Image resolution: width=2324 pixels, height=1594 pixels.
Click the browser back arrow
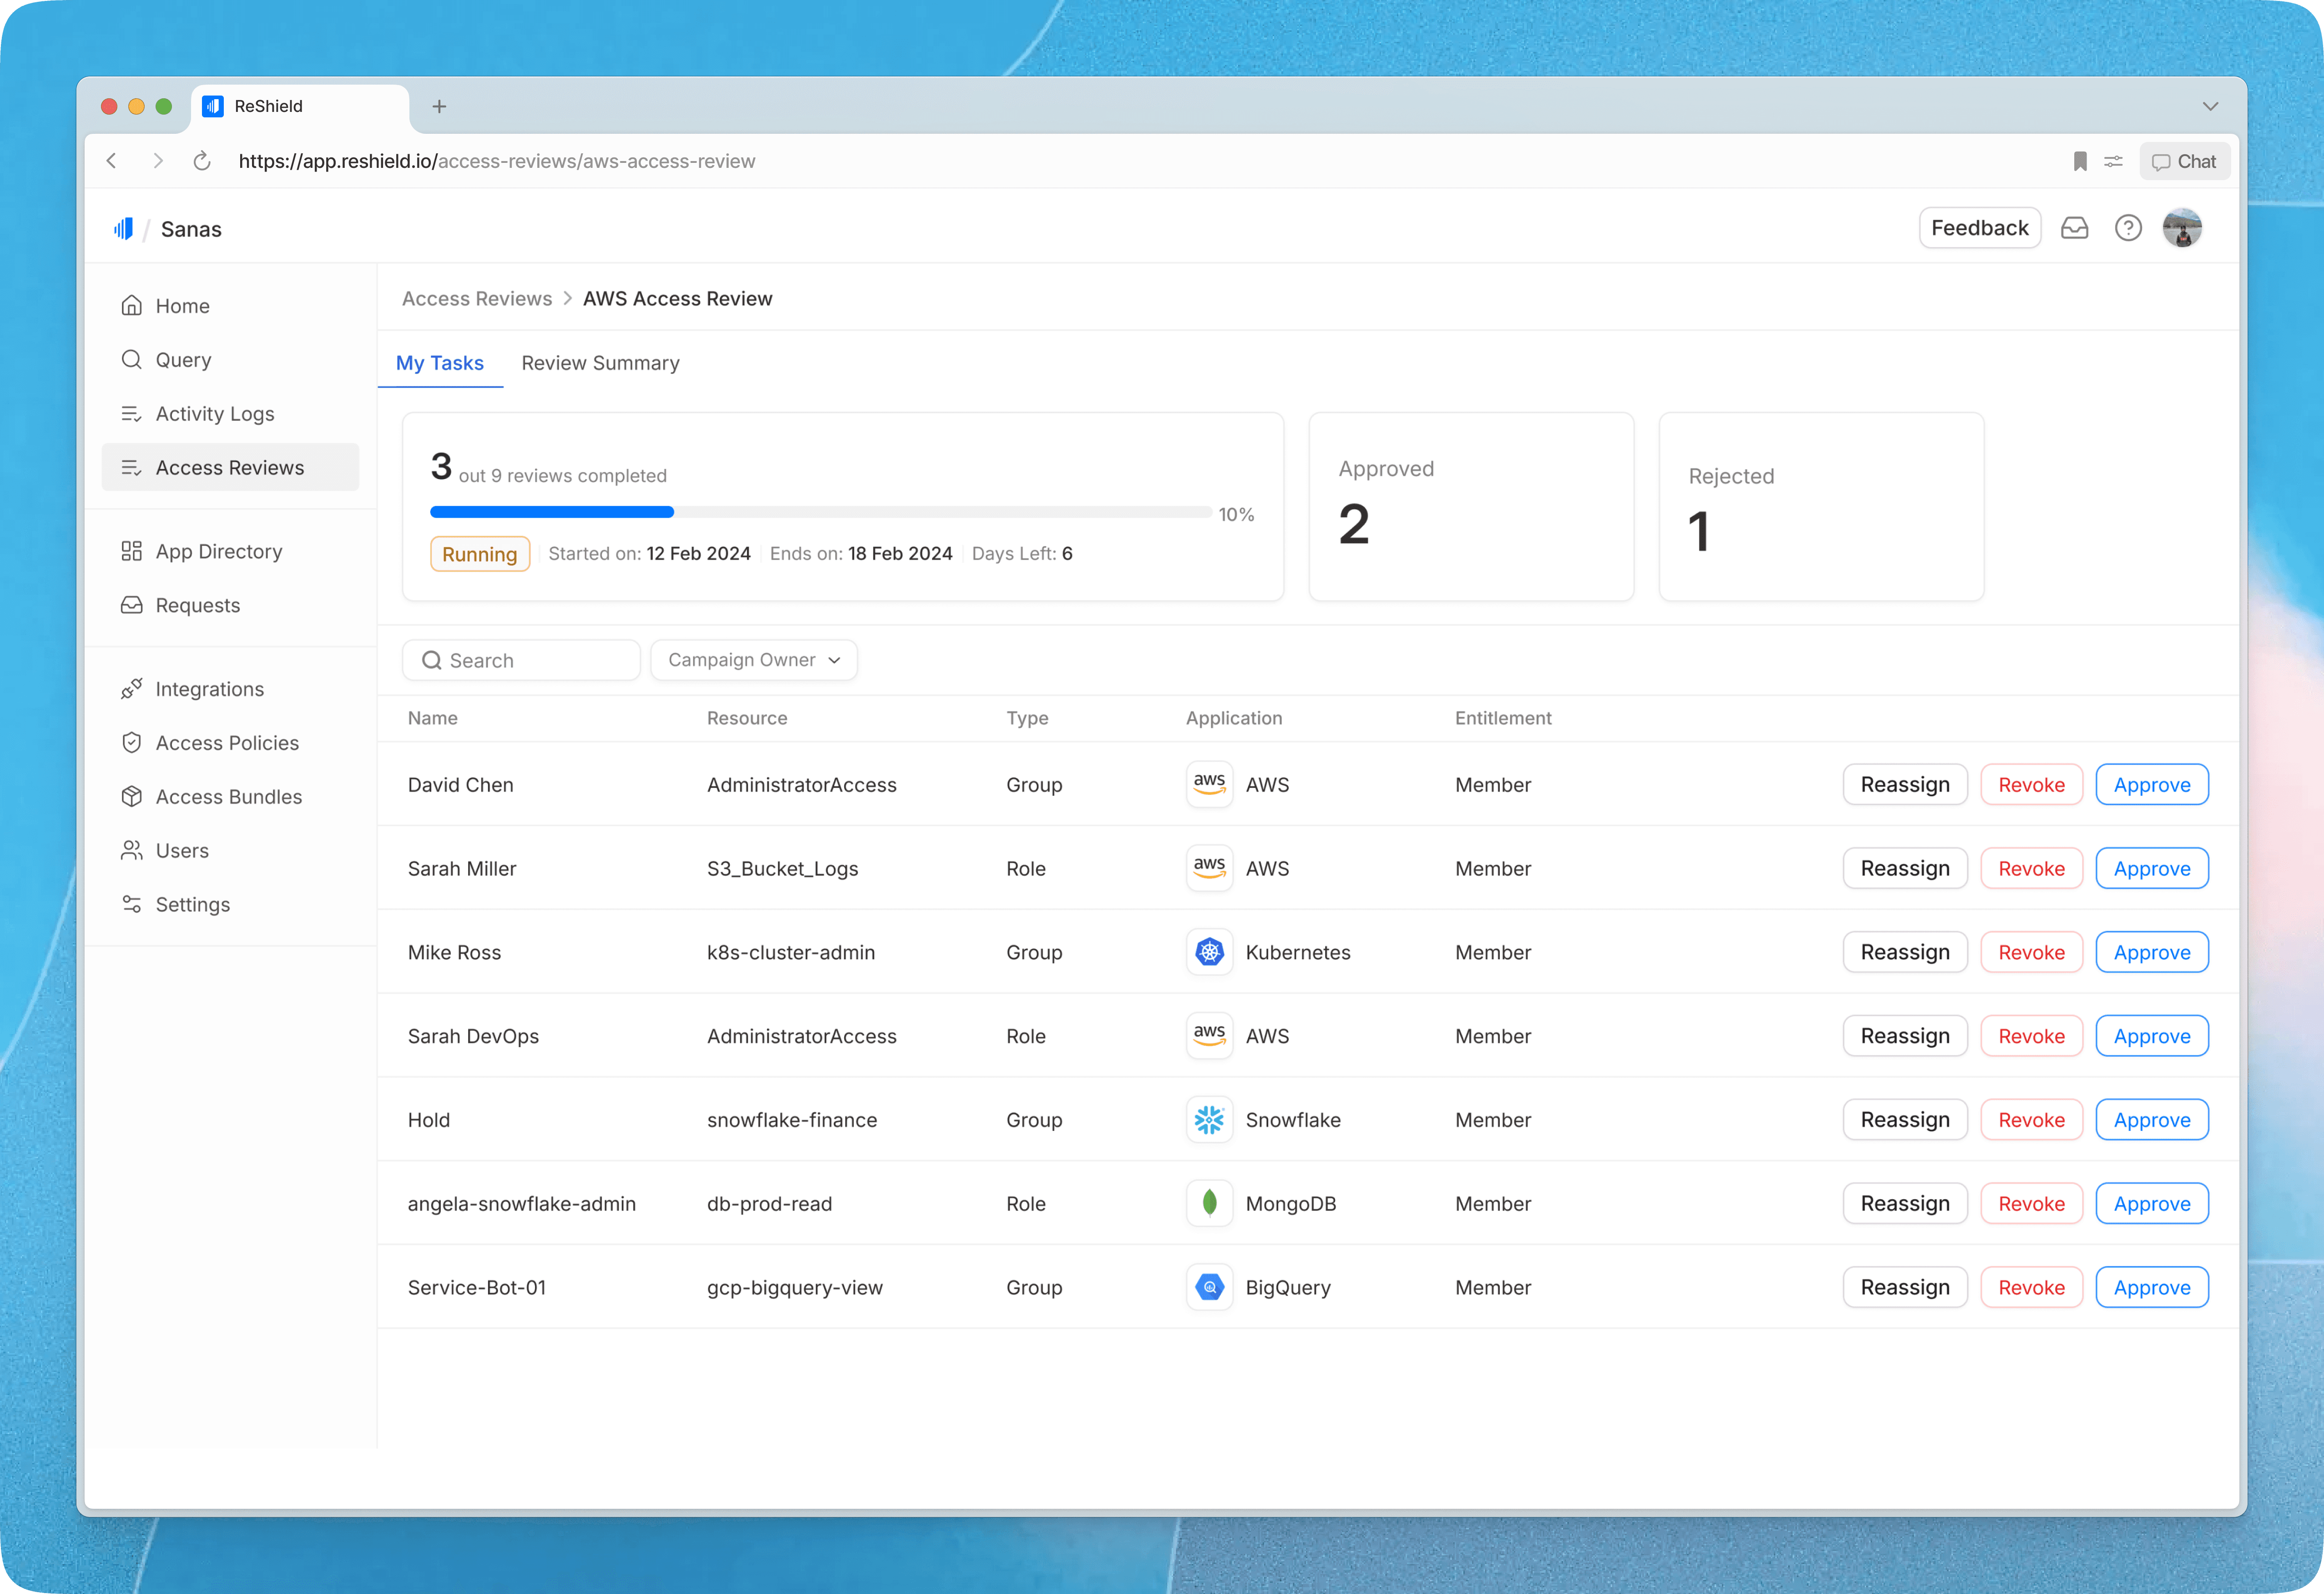point(112,161)
